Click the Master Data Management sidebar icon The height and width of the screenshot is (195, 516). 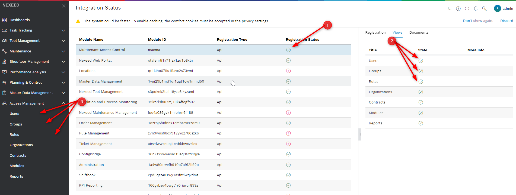4,93
